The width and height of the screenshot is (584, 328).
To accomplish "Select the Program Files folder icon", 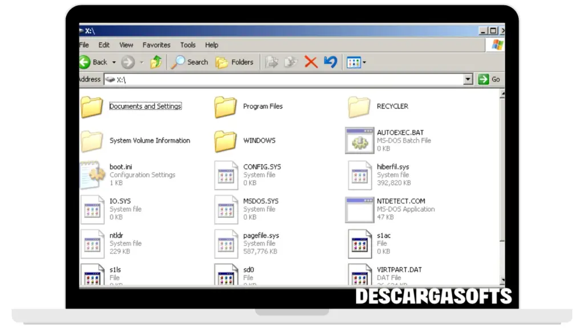I will tap(225, 106).
